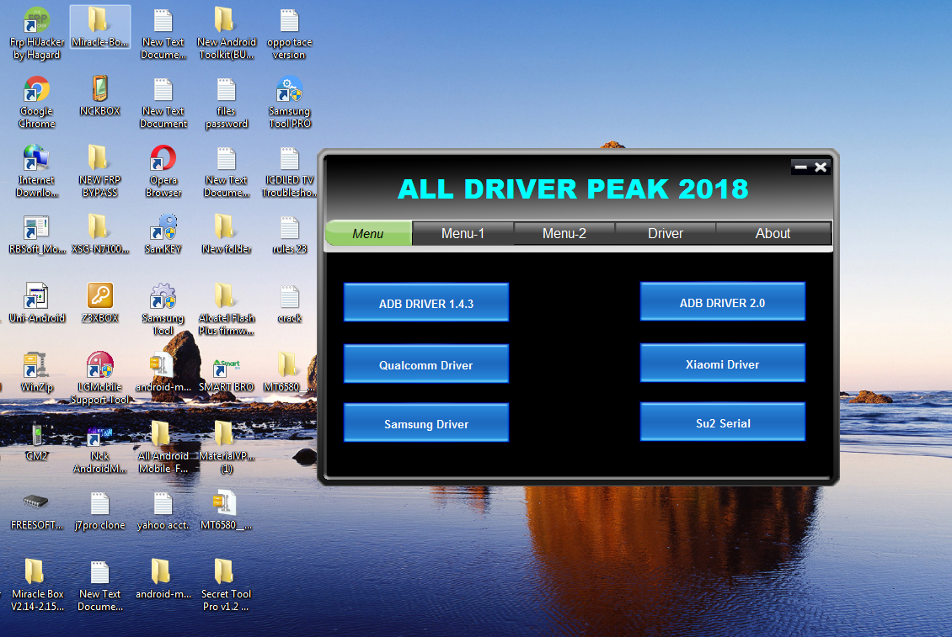Select yahoo acct. text file
952x637 pixels.
(163, 511)
